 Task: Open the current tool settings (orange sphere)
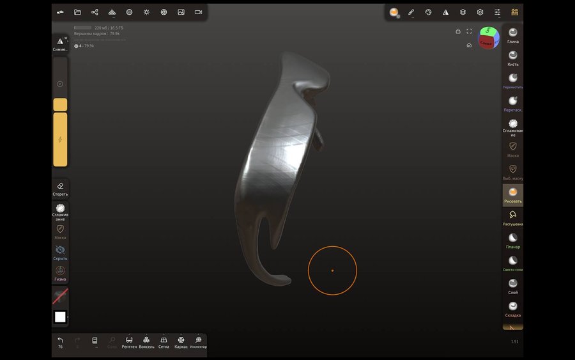click(394, 12)
